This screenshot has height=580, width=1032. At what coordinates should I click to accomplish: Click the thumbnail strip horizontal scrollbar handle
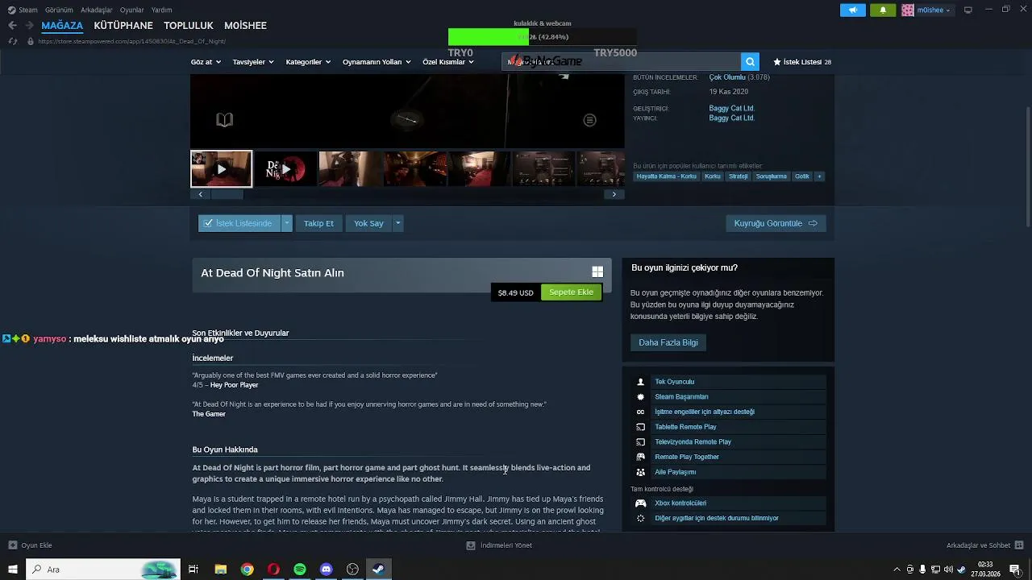(x=227, y=194)
